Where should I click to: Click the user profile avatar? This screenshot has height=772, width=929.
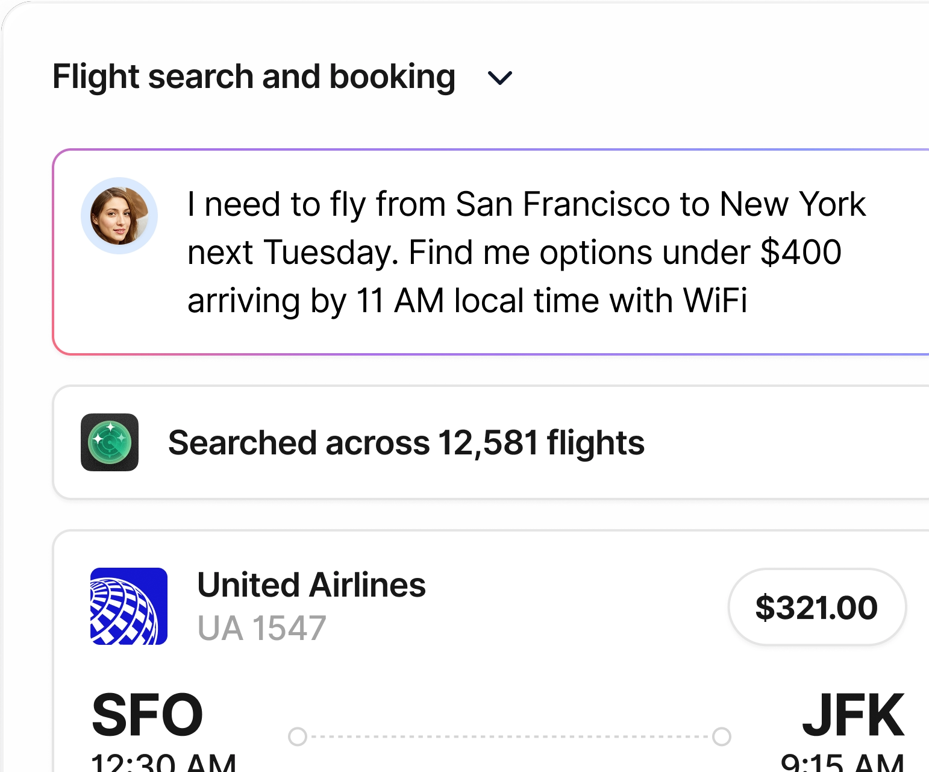119,216
